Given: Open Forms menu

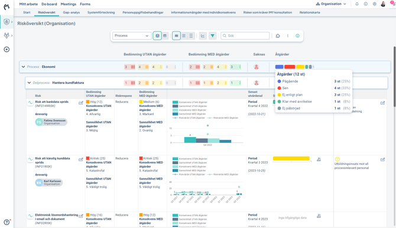Looking at the screenshot, I should click(85, 4).
